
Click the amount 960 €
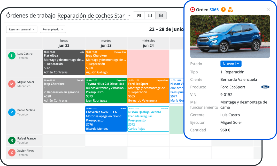click(225, 130)
